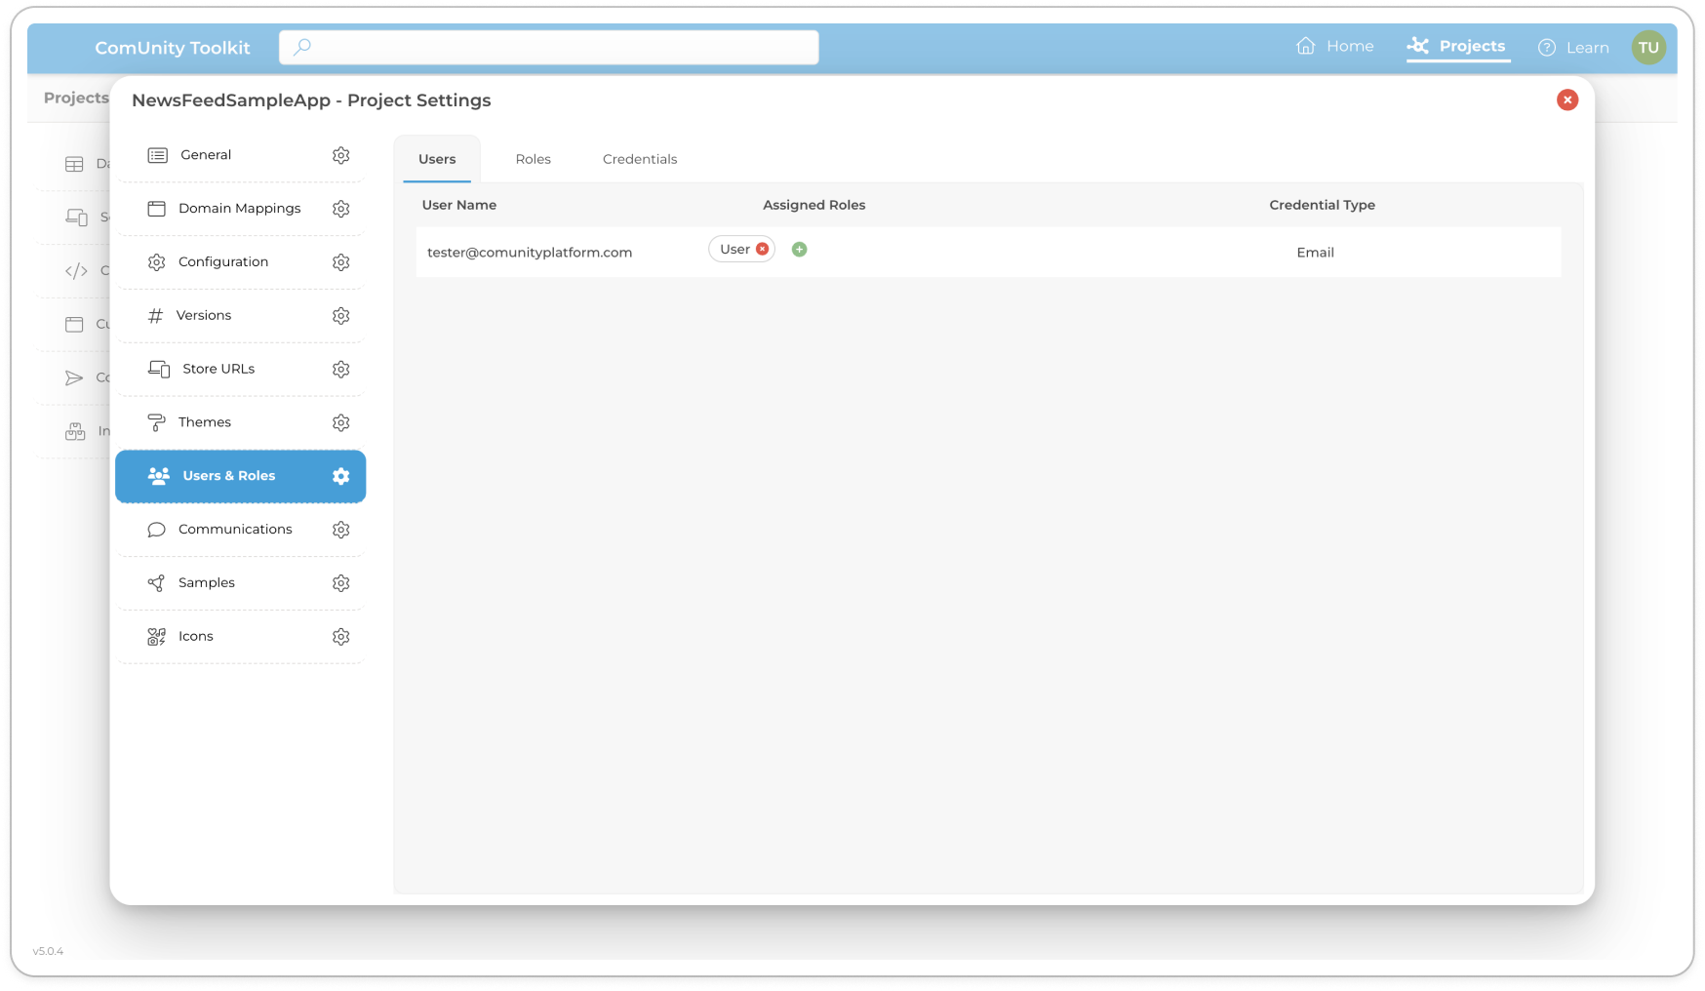The image size is (1705, 991).
Task: Open the Credentials tab
Action: (639, 160)
